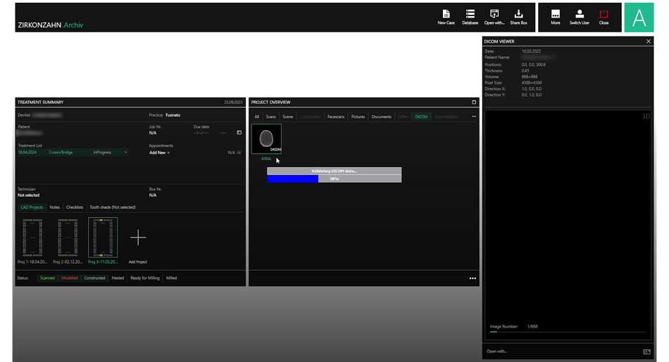This screenshot has width=669, height=362.
Task: Expand the overflow dots beside the Segmentation tab
Action: click(474, 117)
